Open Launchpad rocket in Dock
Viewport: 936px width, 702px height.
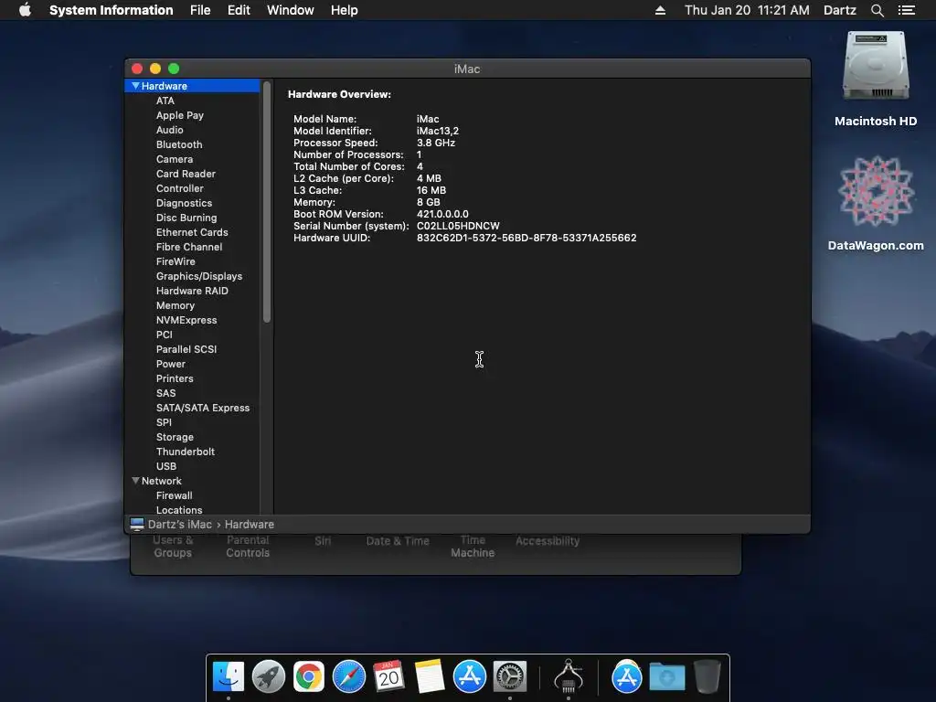pos(269,676)
